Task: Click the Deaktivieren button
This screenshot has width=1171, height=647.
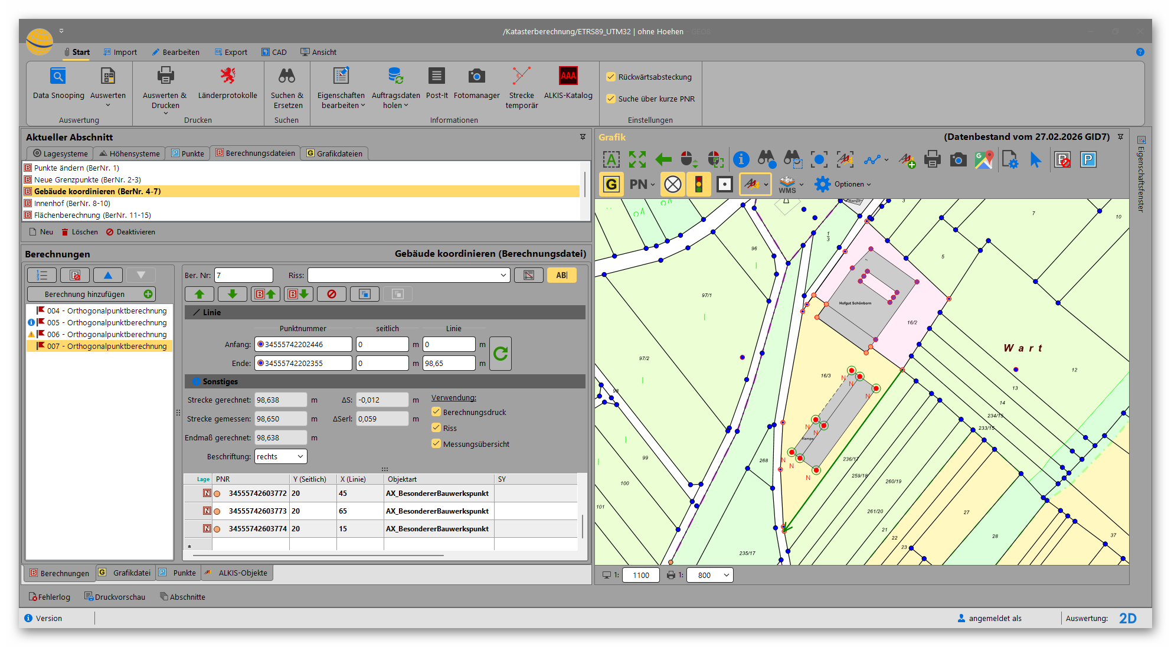Action: pyautogui.click(x=130, y=232)
